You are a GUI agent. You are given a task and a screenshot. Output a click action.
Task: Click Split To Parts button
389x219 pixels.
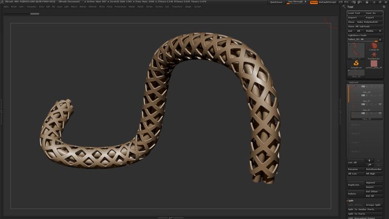click(365, 214)
